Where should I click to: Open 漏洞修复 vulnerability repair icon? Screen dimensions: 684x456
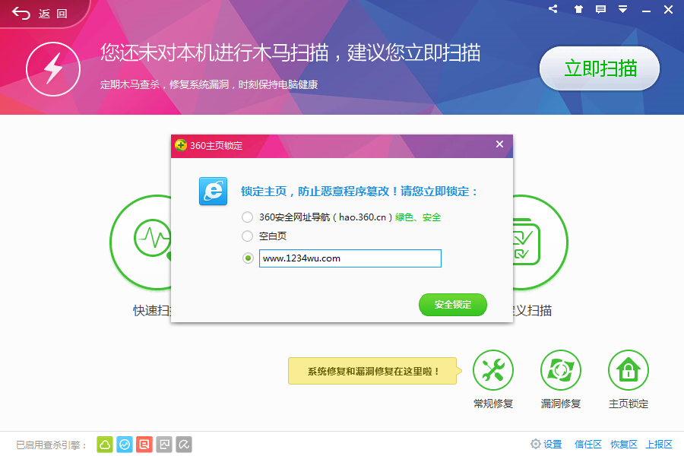pos(561,370)
